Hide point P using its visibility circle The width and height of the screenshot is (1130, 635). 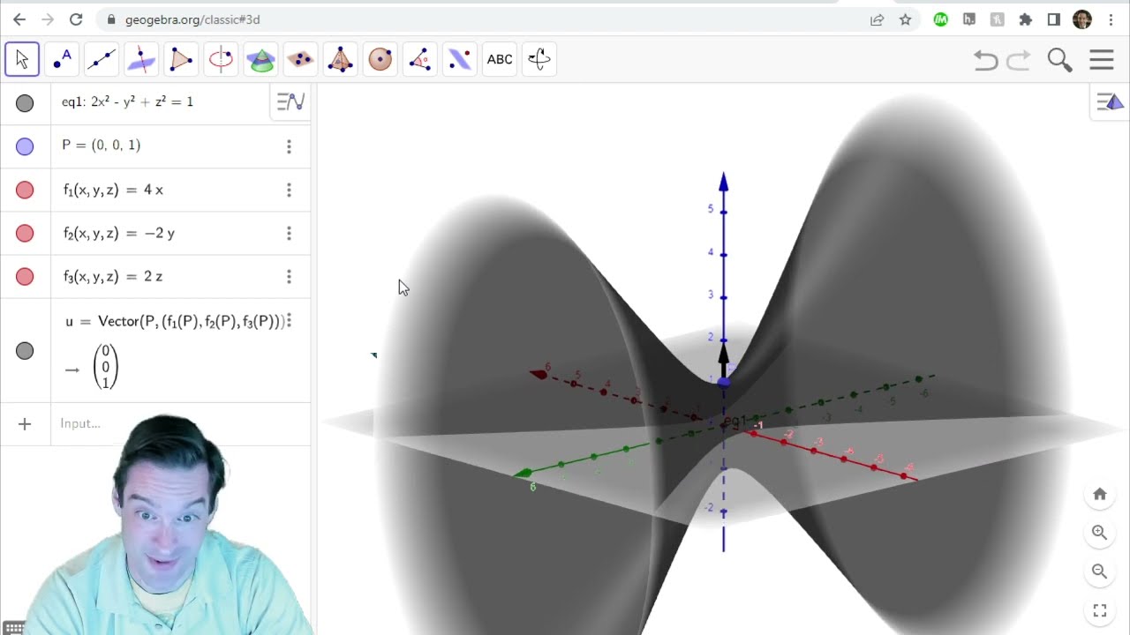coord(25,146)
